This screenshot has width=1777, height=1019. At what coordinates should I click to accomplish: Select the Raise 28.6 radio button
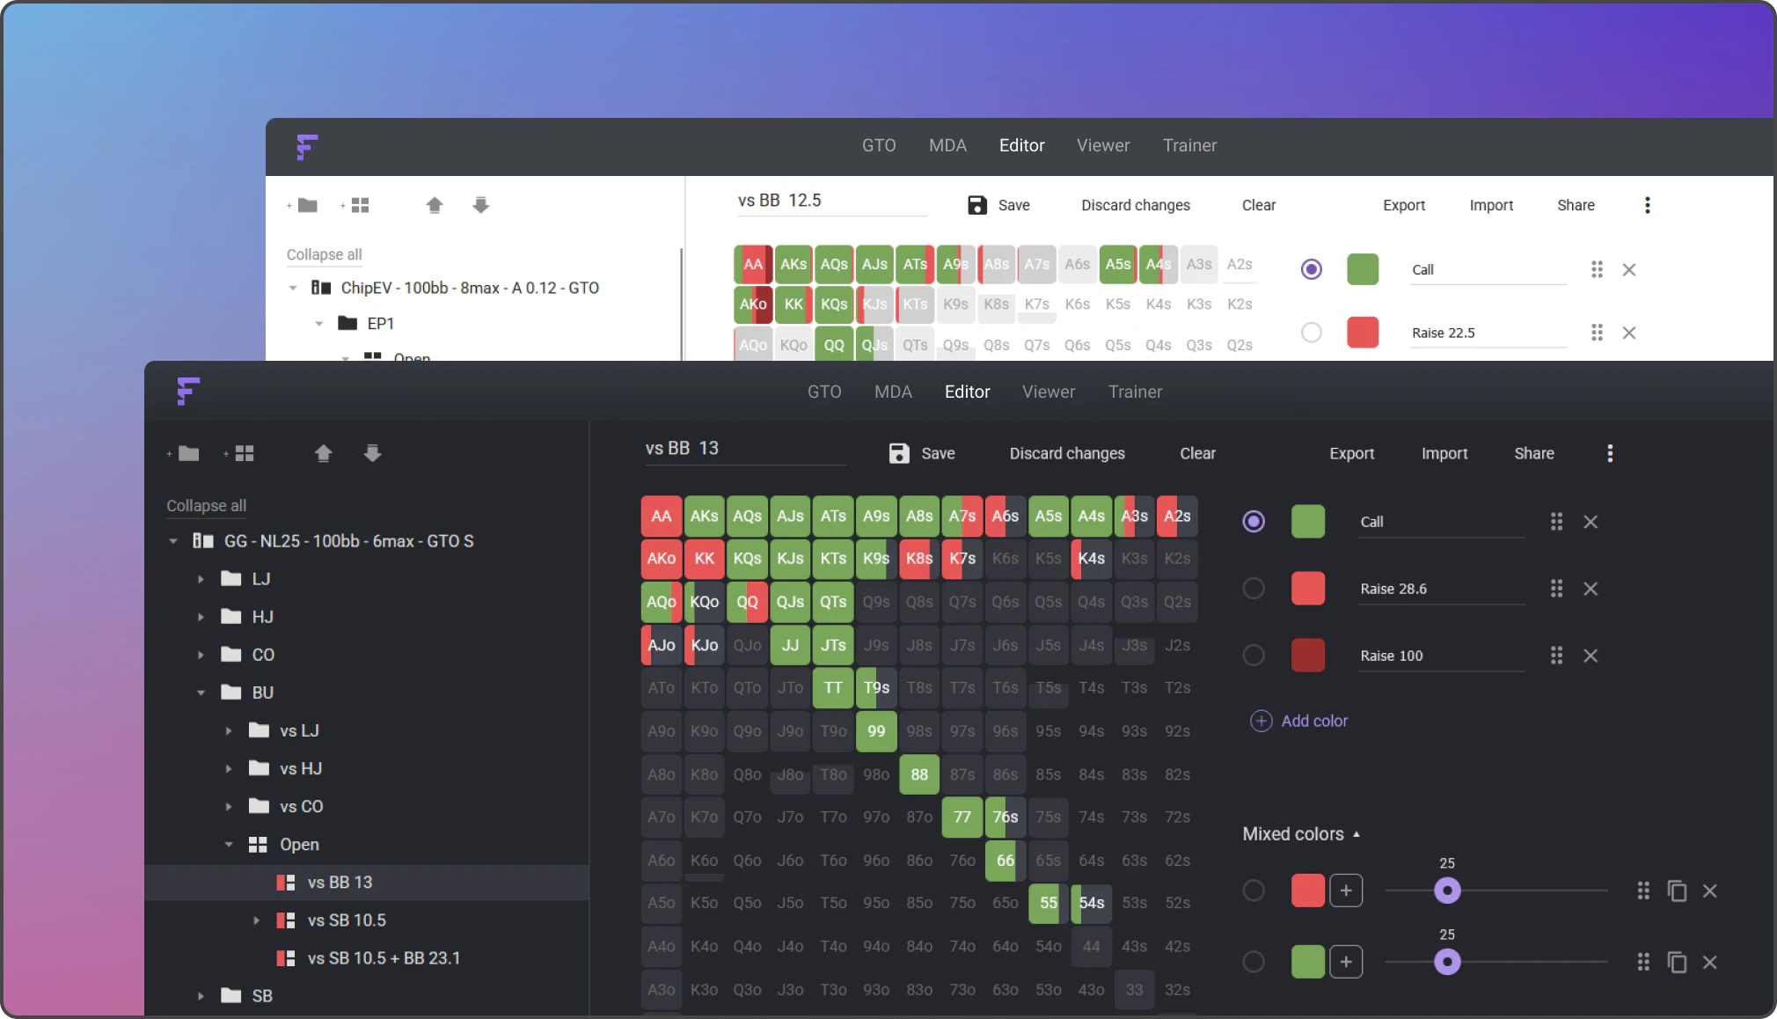point(1254,589)
